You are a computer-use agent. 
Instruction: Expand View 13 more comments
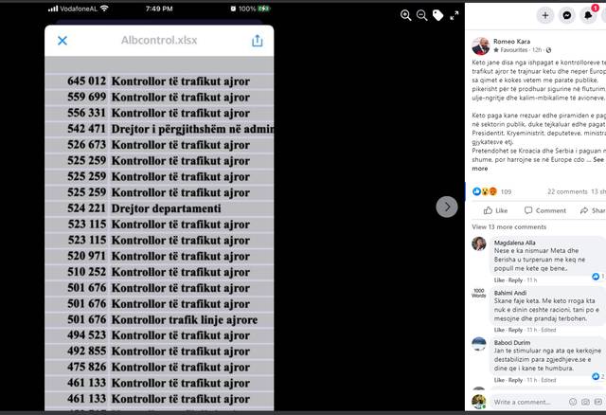tap(509, 227)
